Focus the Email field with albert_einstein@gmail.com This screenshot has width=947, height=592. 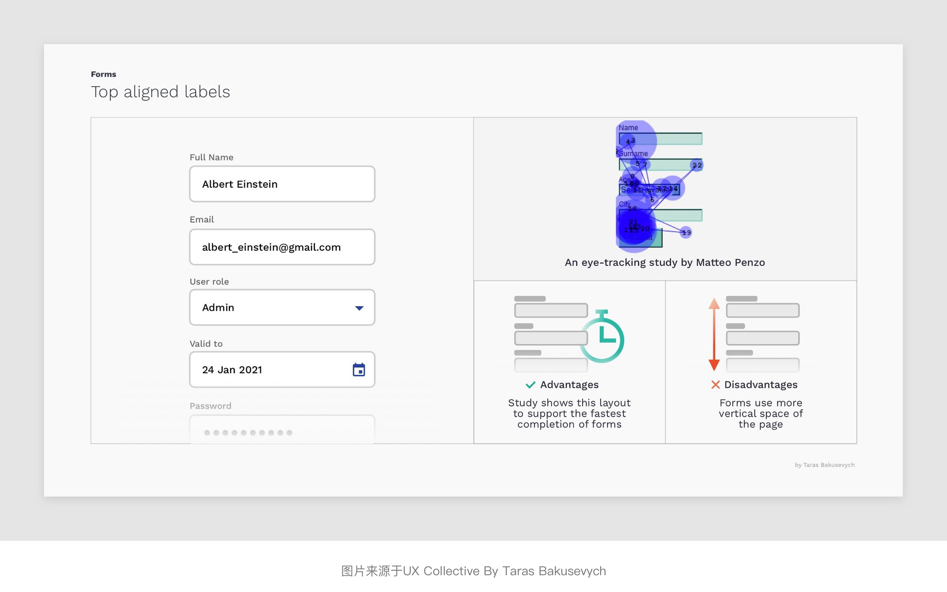pyautogui.click(x=282, y=247)
